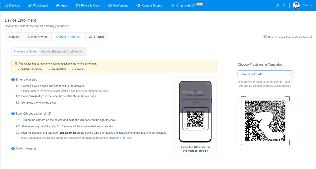Click the 'Choose Provisioning Templates' label

[x=260, y=65]
